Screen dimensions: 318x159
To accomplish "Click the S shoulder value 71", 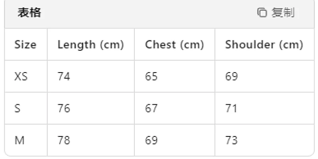I will point(231,108).
